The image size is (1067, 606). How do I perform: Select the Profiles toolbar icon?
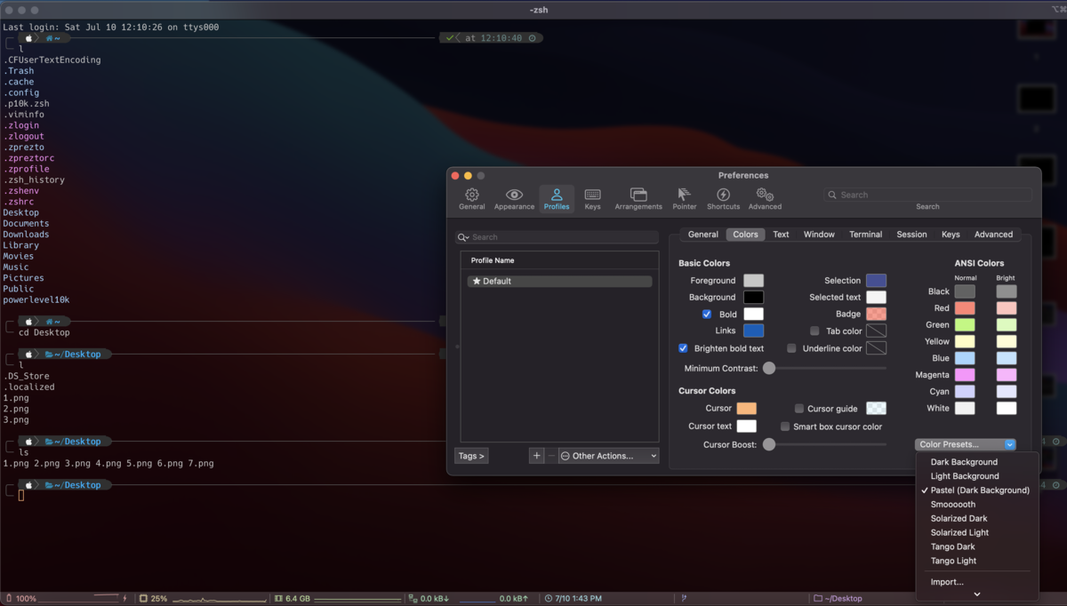coord(557,199)
